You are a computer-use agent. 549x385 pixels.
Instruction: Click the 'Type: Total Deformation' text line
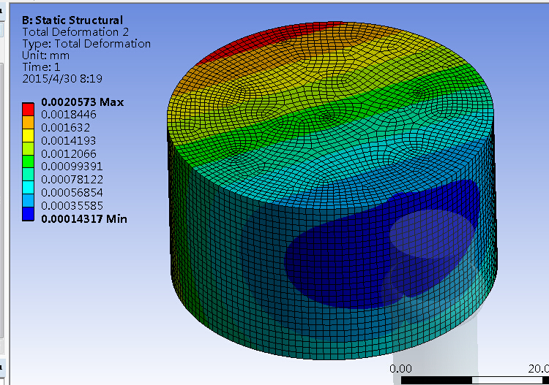(x=86, y=44)
